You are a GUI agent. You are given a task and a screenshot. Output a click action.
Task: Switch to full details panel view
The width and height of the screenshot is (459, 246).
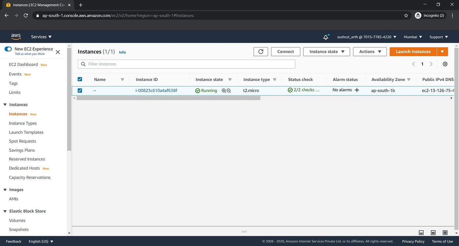point(445,233)
